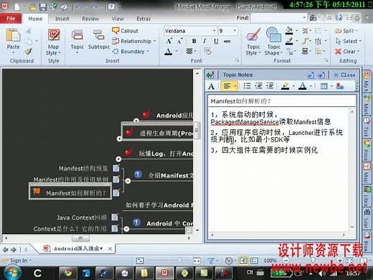Click the Chrome icon in the taskbar
Image resolution: width=373 pixels, height=280 pixels.
(68, 273)
